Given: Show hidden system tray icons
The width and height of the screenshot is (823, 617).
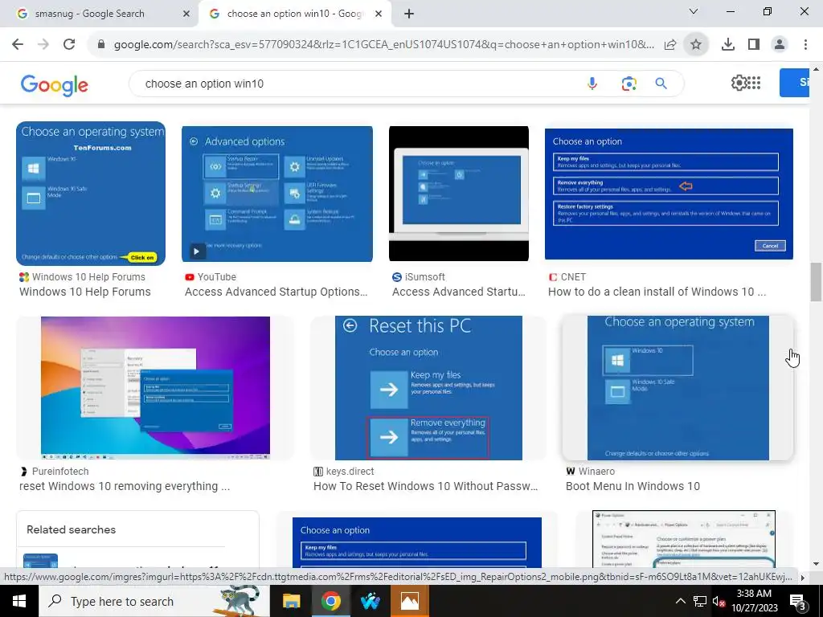Looking at the screenshot, I should pyautogui.click(x=680, y=601).
